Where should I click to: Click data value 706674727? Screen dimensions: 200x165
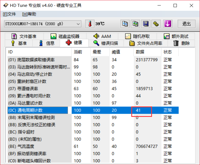[x=147, y=147]
